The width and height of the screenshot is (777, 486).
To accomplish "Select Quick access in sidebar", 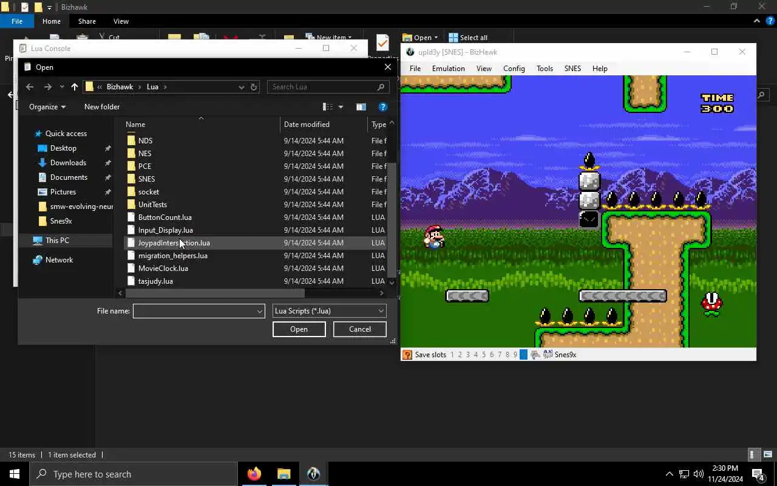I will pyautogui.click(x=66, y=134).
